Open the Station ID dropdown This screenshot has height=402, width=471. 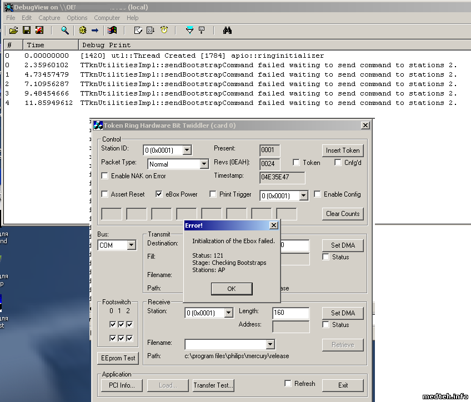pos(187,150)
